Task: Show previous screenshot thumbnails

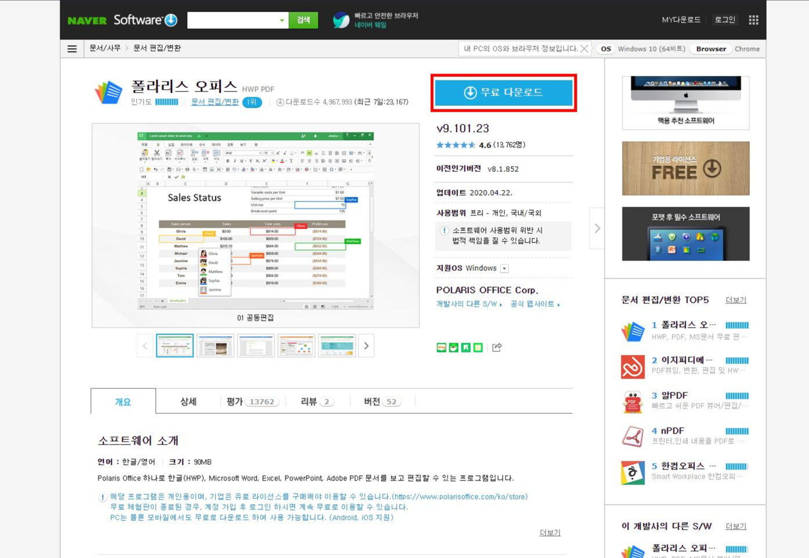Action: click(x=145, y=346)
